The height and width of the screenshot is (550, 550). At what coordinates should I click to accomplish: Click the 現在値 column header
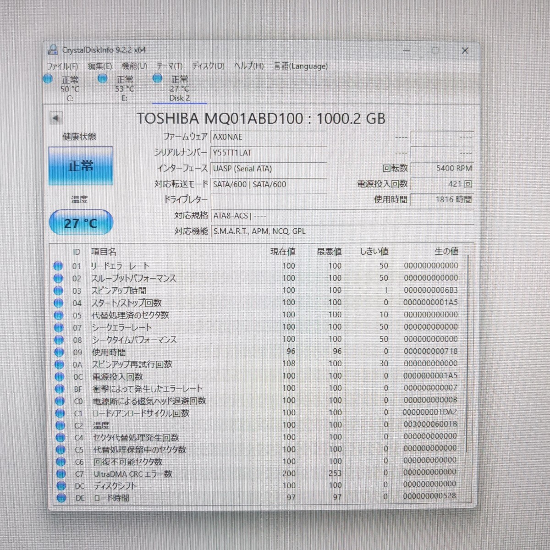click(283, 252)
